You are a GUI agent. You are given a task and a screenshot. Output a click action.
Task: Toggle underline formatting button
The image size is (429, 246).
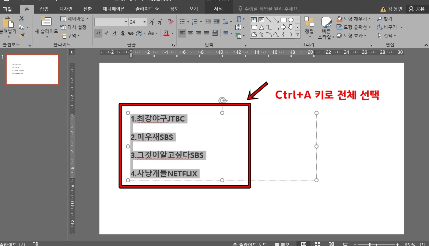tap(115, 33)
